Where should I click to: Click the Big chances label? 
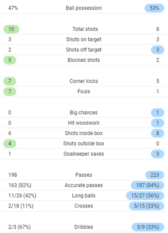pos(84,113)
